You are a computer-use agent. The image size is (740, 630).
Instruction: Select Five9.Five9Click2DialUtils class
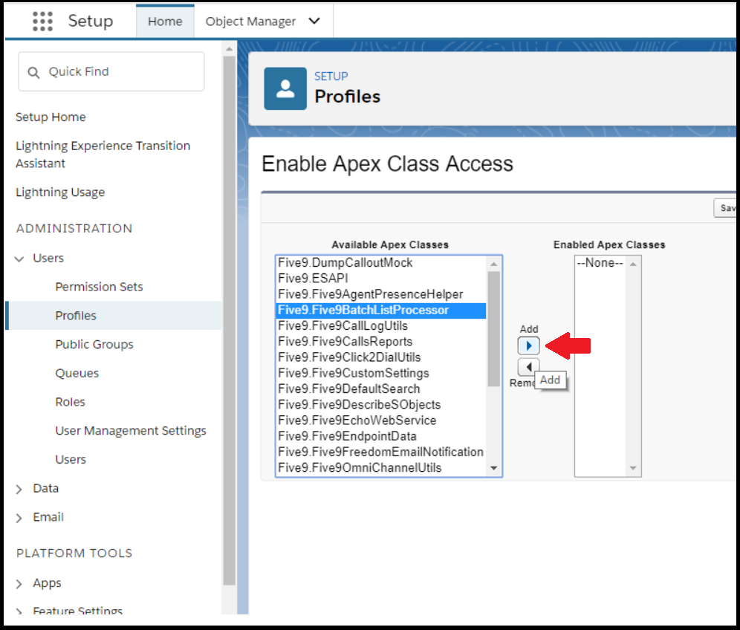coord(381,357)
